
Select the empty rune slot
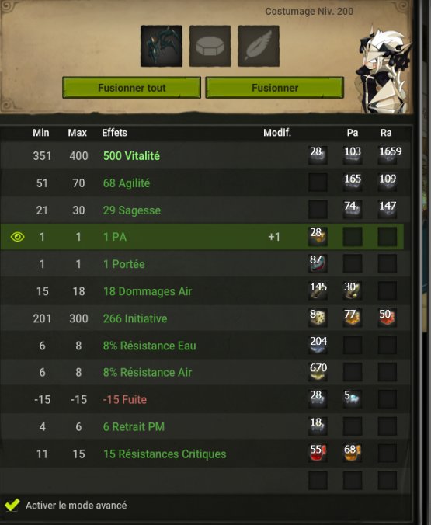coord(210,46)
